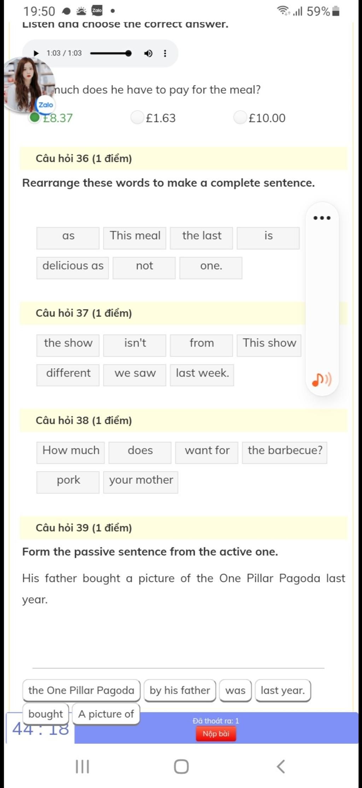The width and height of the screenshot is (362, 788).
Task: Tap the Zalo chat head avatar
Action: 29,84
